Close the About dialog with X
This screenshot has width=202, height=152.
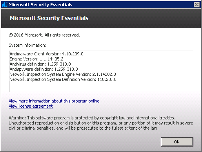point(197,5)
